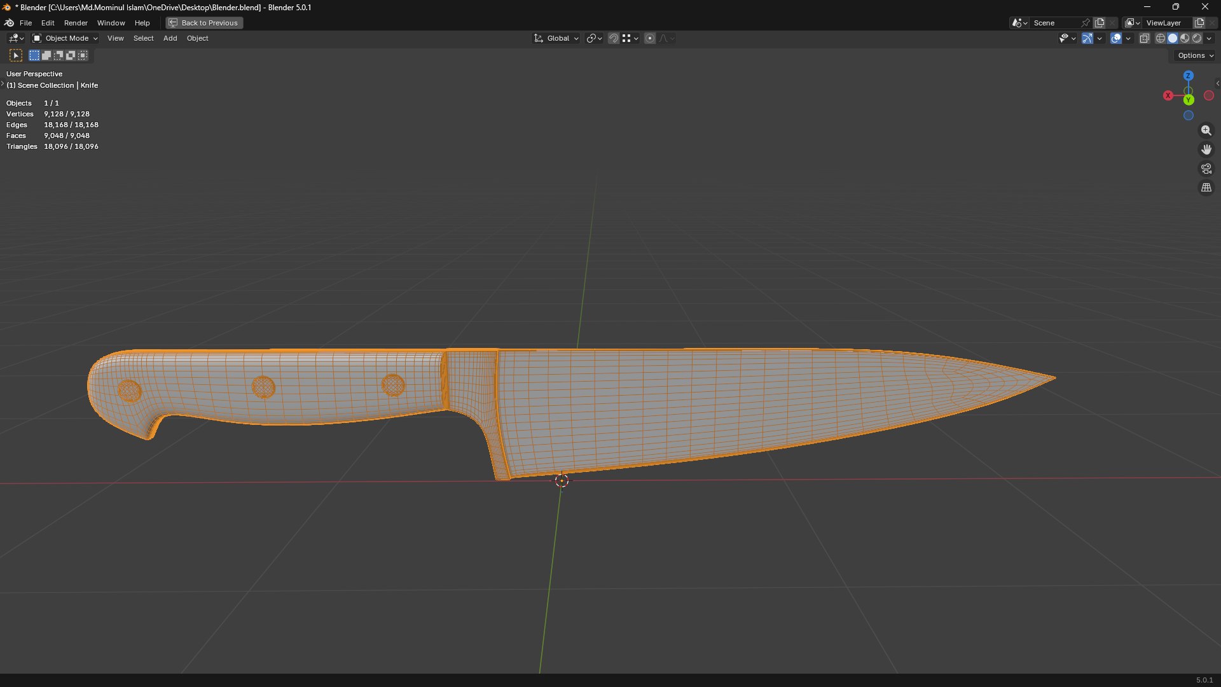Open the view layer browse dropdown

1133,23
